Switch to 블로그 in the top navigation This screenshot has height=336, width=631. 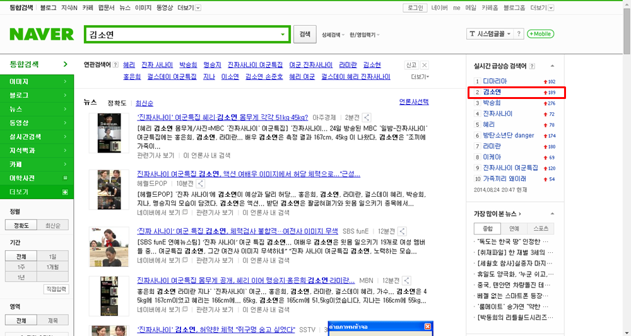pos(49,8)
